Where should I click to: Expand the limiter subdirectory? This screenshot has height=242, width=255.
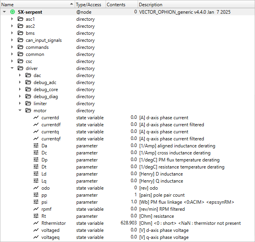pos(20,103)
